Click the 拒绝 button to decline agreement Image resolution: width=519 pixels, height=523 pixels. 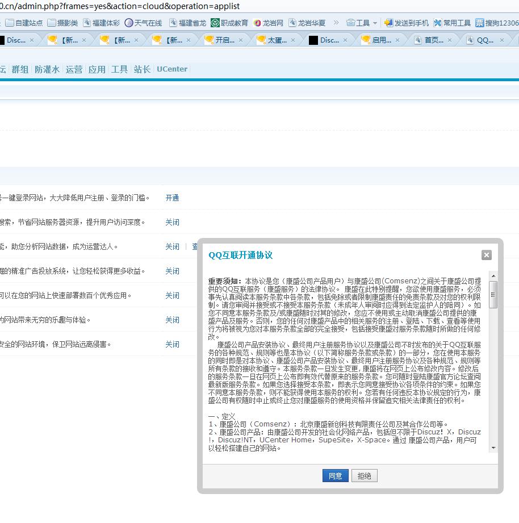pos(364,476)
